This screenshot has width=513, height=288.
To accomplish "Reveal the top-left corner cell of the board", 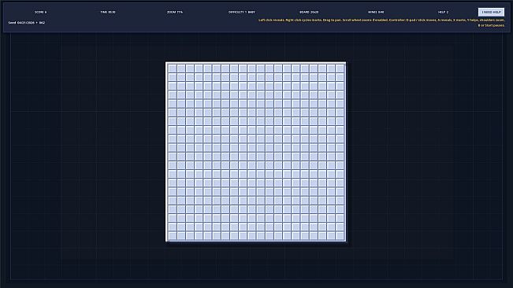I will [x=172, y=68].
